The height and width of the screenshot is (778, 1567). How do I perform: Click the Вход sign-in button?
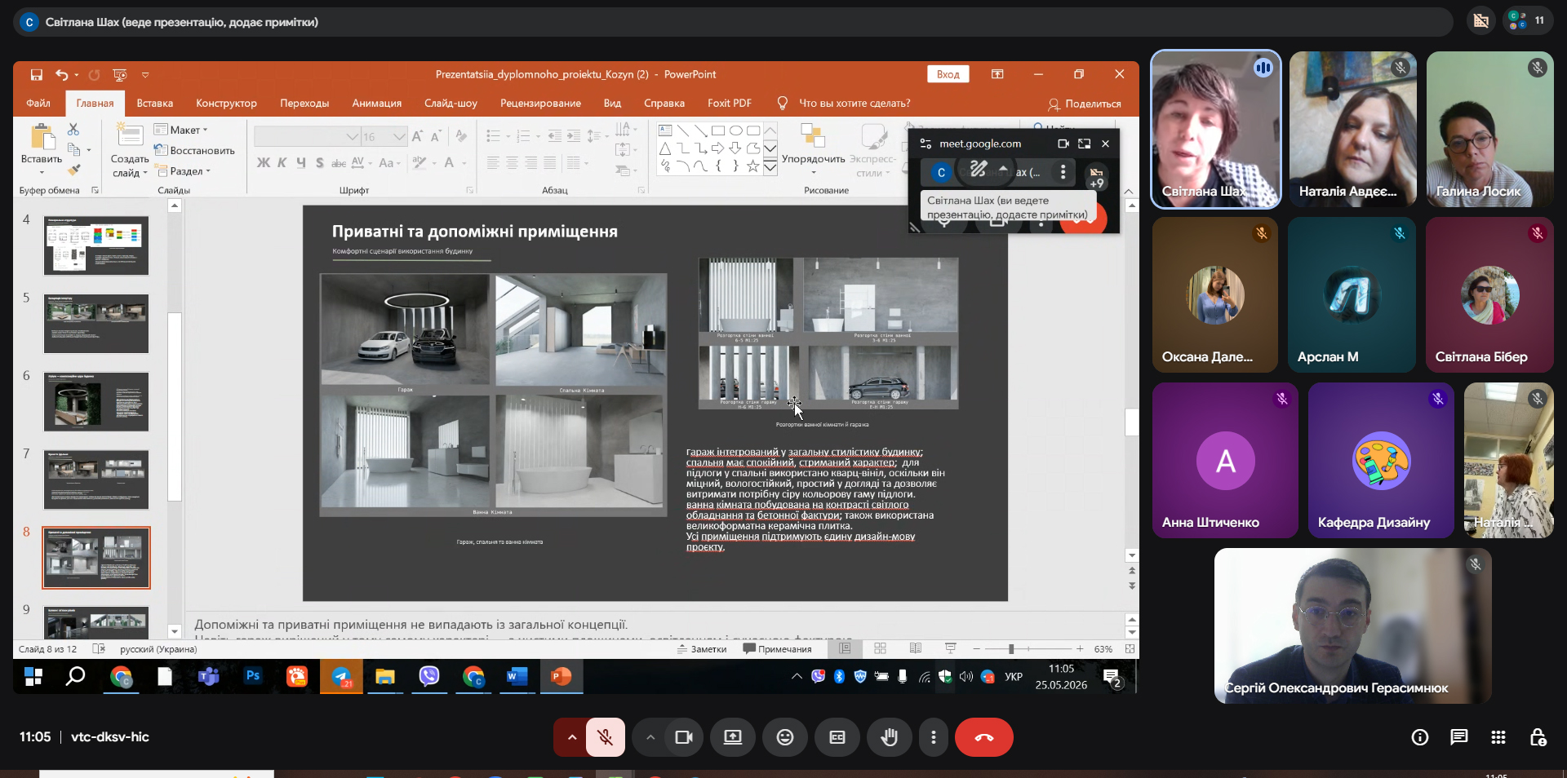point(948,74)
